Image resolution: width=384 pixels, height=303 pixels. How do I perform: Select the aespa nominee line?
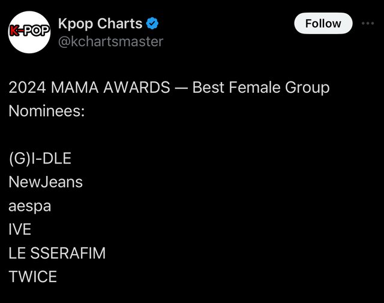point(29,207)
